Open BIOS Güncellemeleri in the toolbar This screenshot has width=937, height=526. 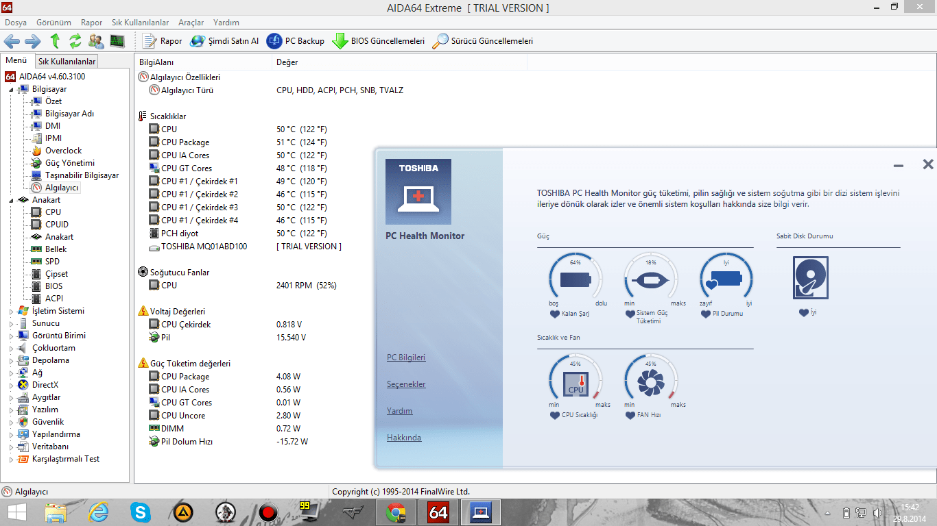coord(378,41)
